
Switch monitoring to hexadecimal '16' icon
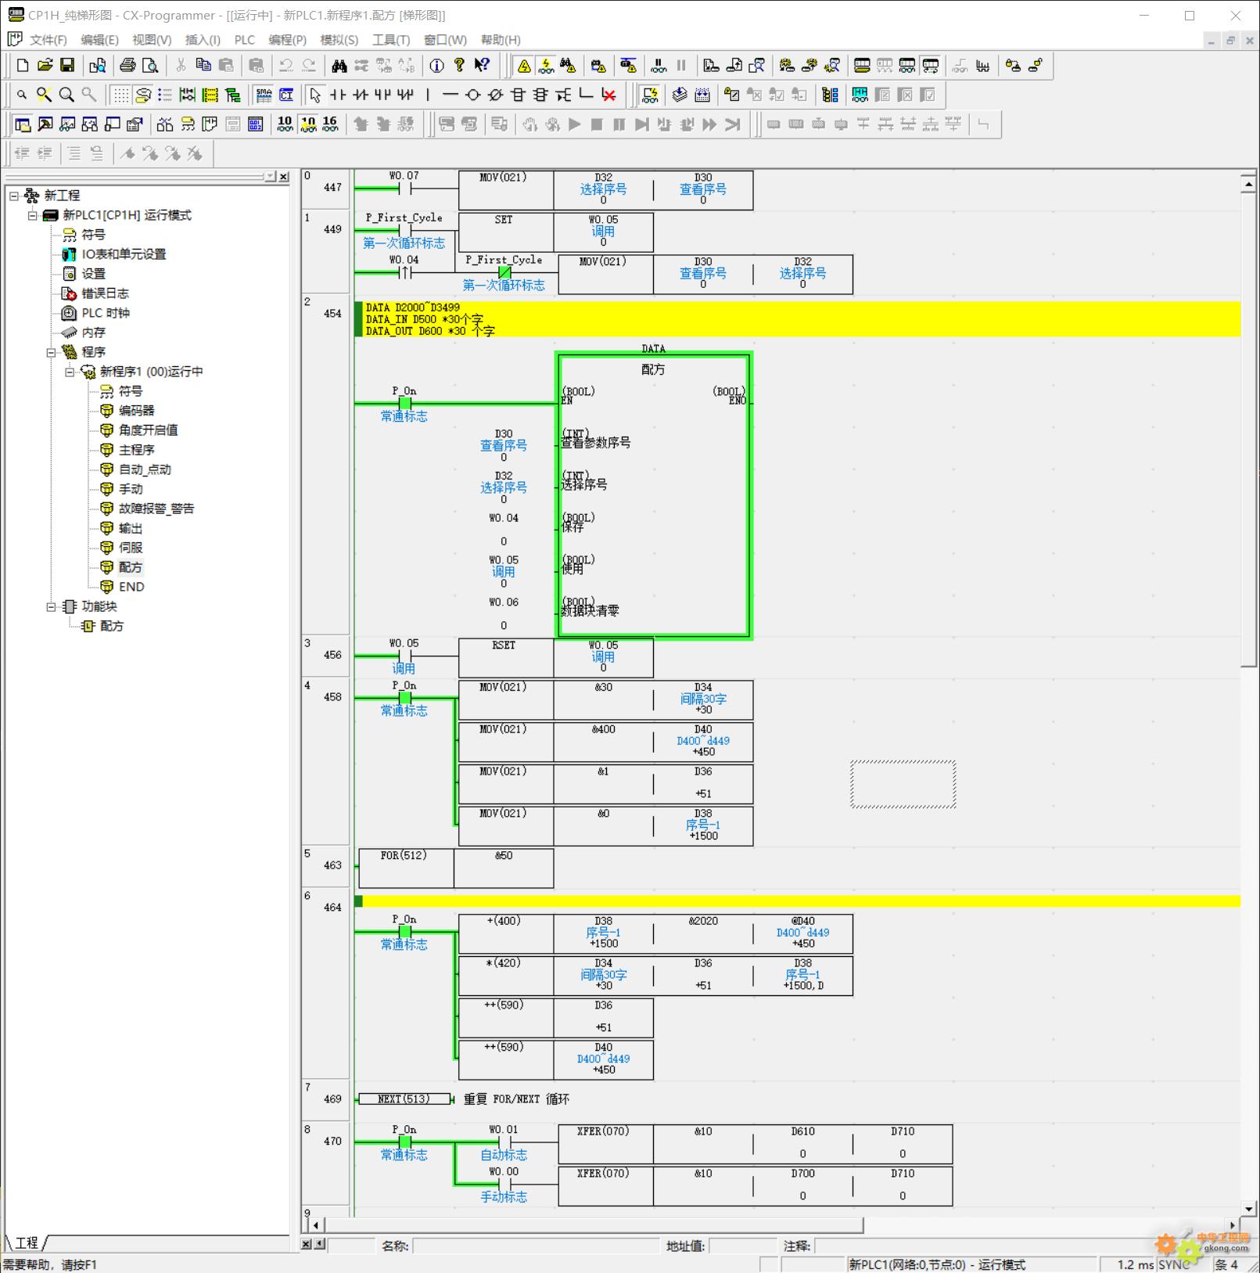(330, 124)
